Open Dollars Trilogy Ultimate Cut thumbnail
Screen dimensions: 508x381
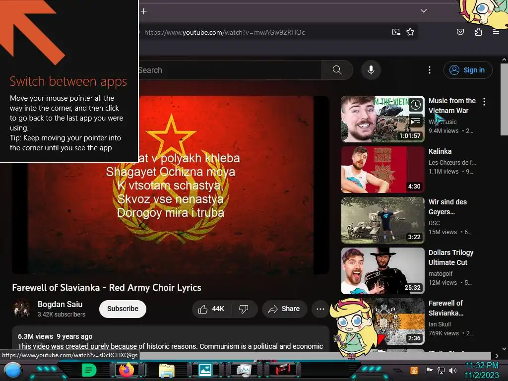point(382,270)
